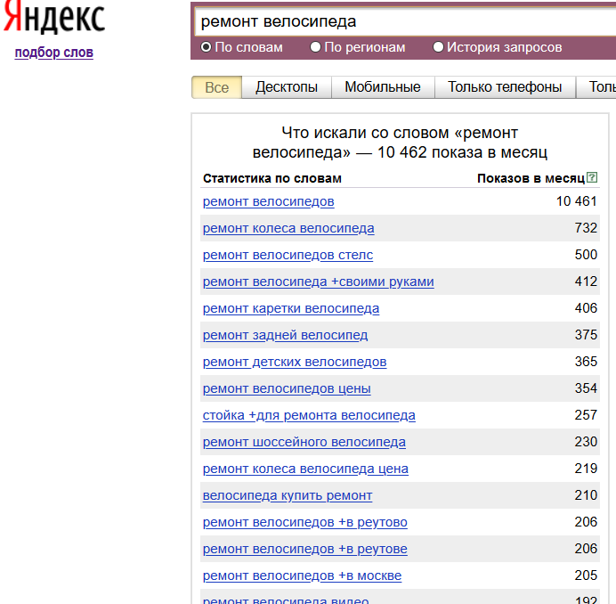The image size is (616, 604).
Task: Switch to the 'Мобильные' tab
Action: coord(383,87)
